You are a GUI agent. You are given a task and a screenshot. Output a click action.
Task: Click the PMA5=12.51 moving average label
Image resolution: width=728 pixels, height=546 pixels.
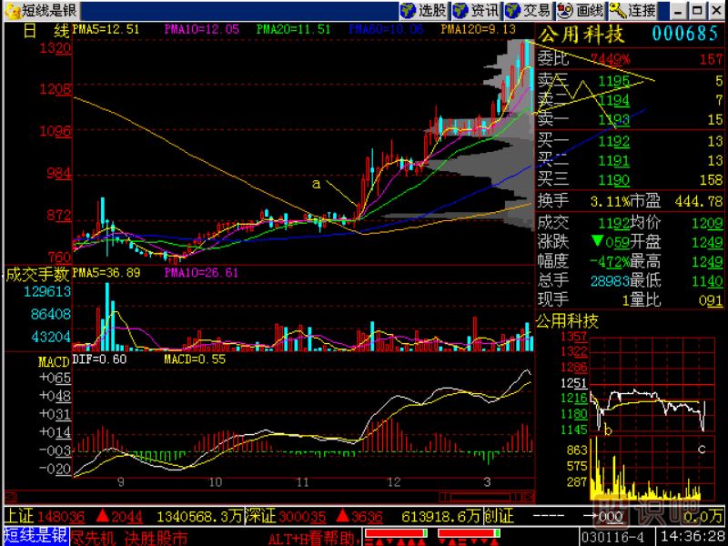(107, 29)
